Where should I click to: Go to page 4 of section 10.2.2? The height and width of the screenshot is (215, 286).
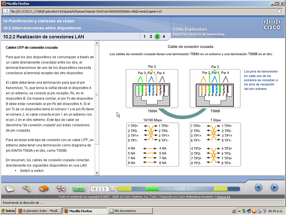tap(164, 36)
